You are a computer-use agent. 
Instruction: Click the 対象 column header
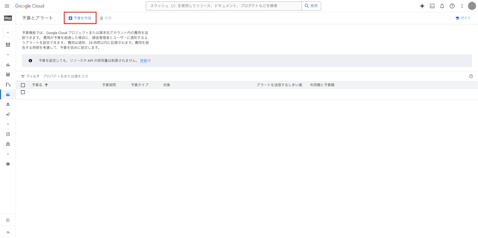point(167,85)
